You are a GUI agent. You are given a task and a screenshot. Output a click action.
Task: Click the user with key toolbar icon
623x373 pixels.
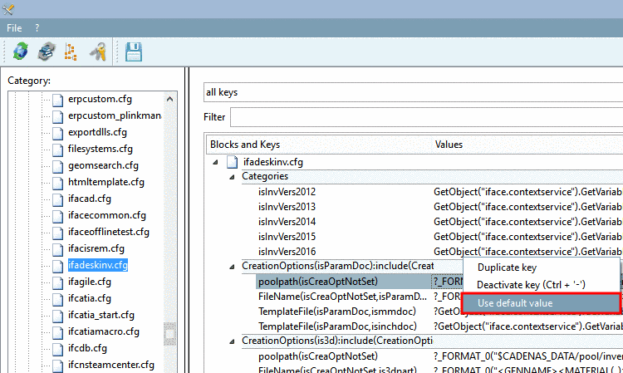coord(98,52)
